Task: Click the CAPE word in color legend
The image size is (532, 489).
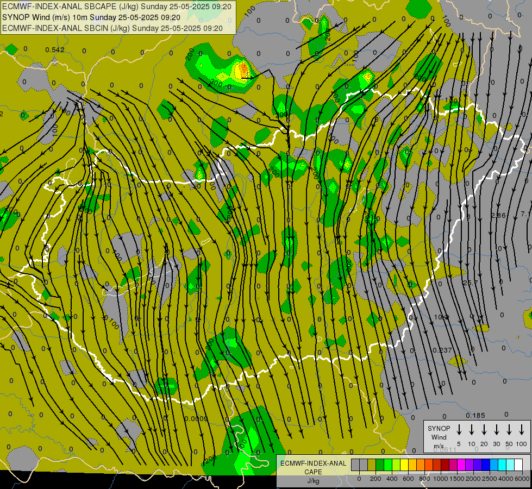Action: pyautogui.click(x=313, y=472)
